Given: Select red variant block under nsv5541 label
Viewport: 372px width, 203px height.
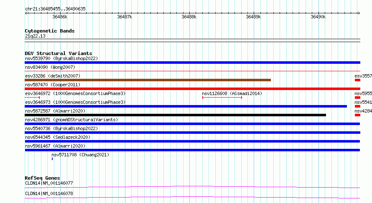Looking at the screenshot, I should coord(357,106).
